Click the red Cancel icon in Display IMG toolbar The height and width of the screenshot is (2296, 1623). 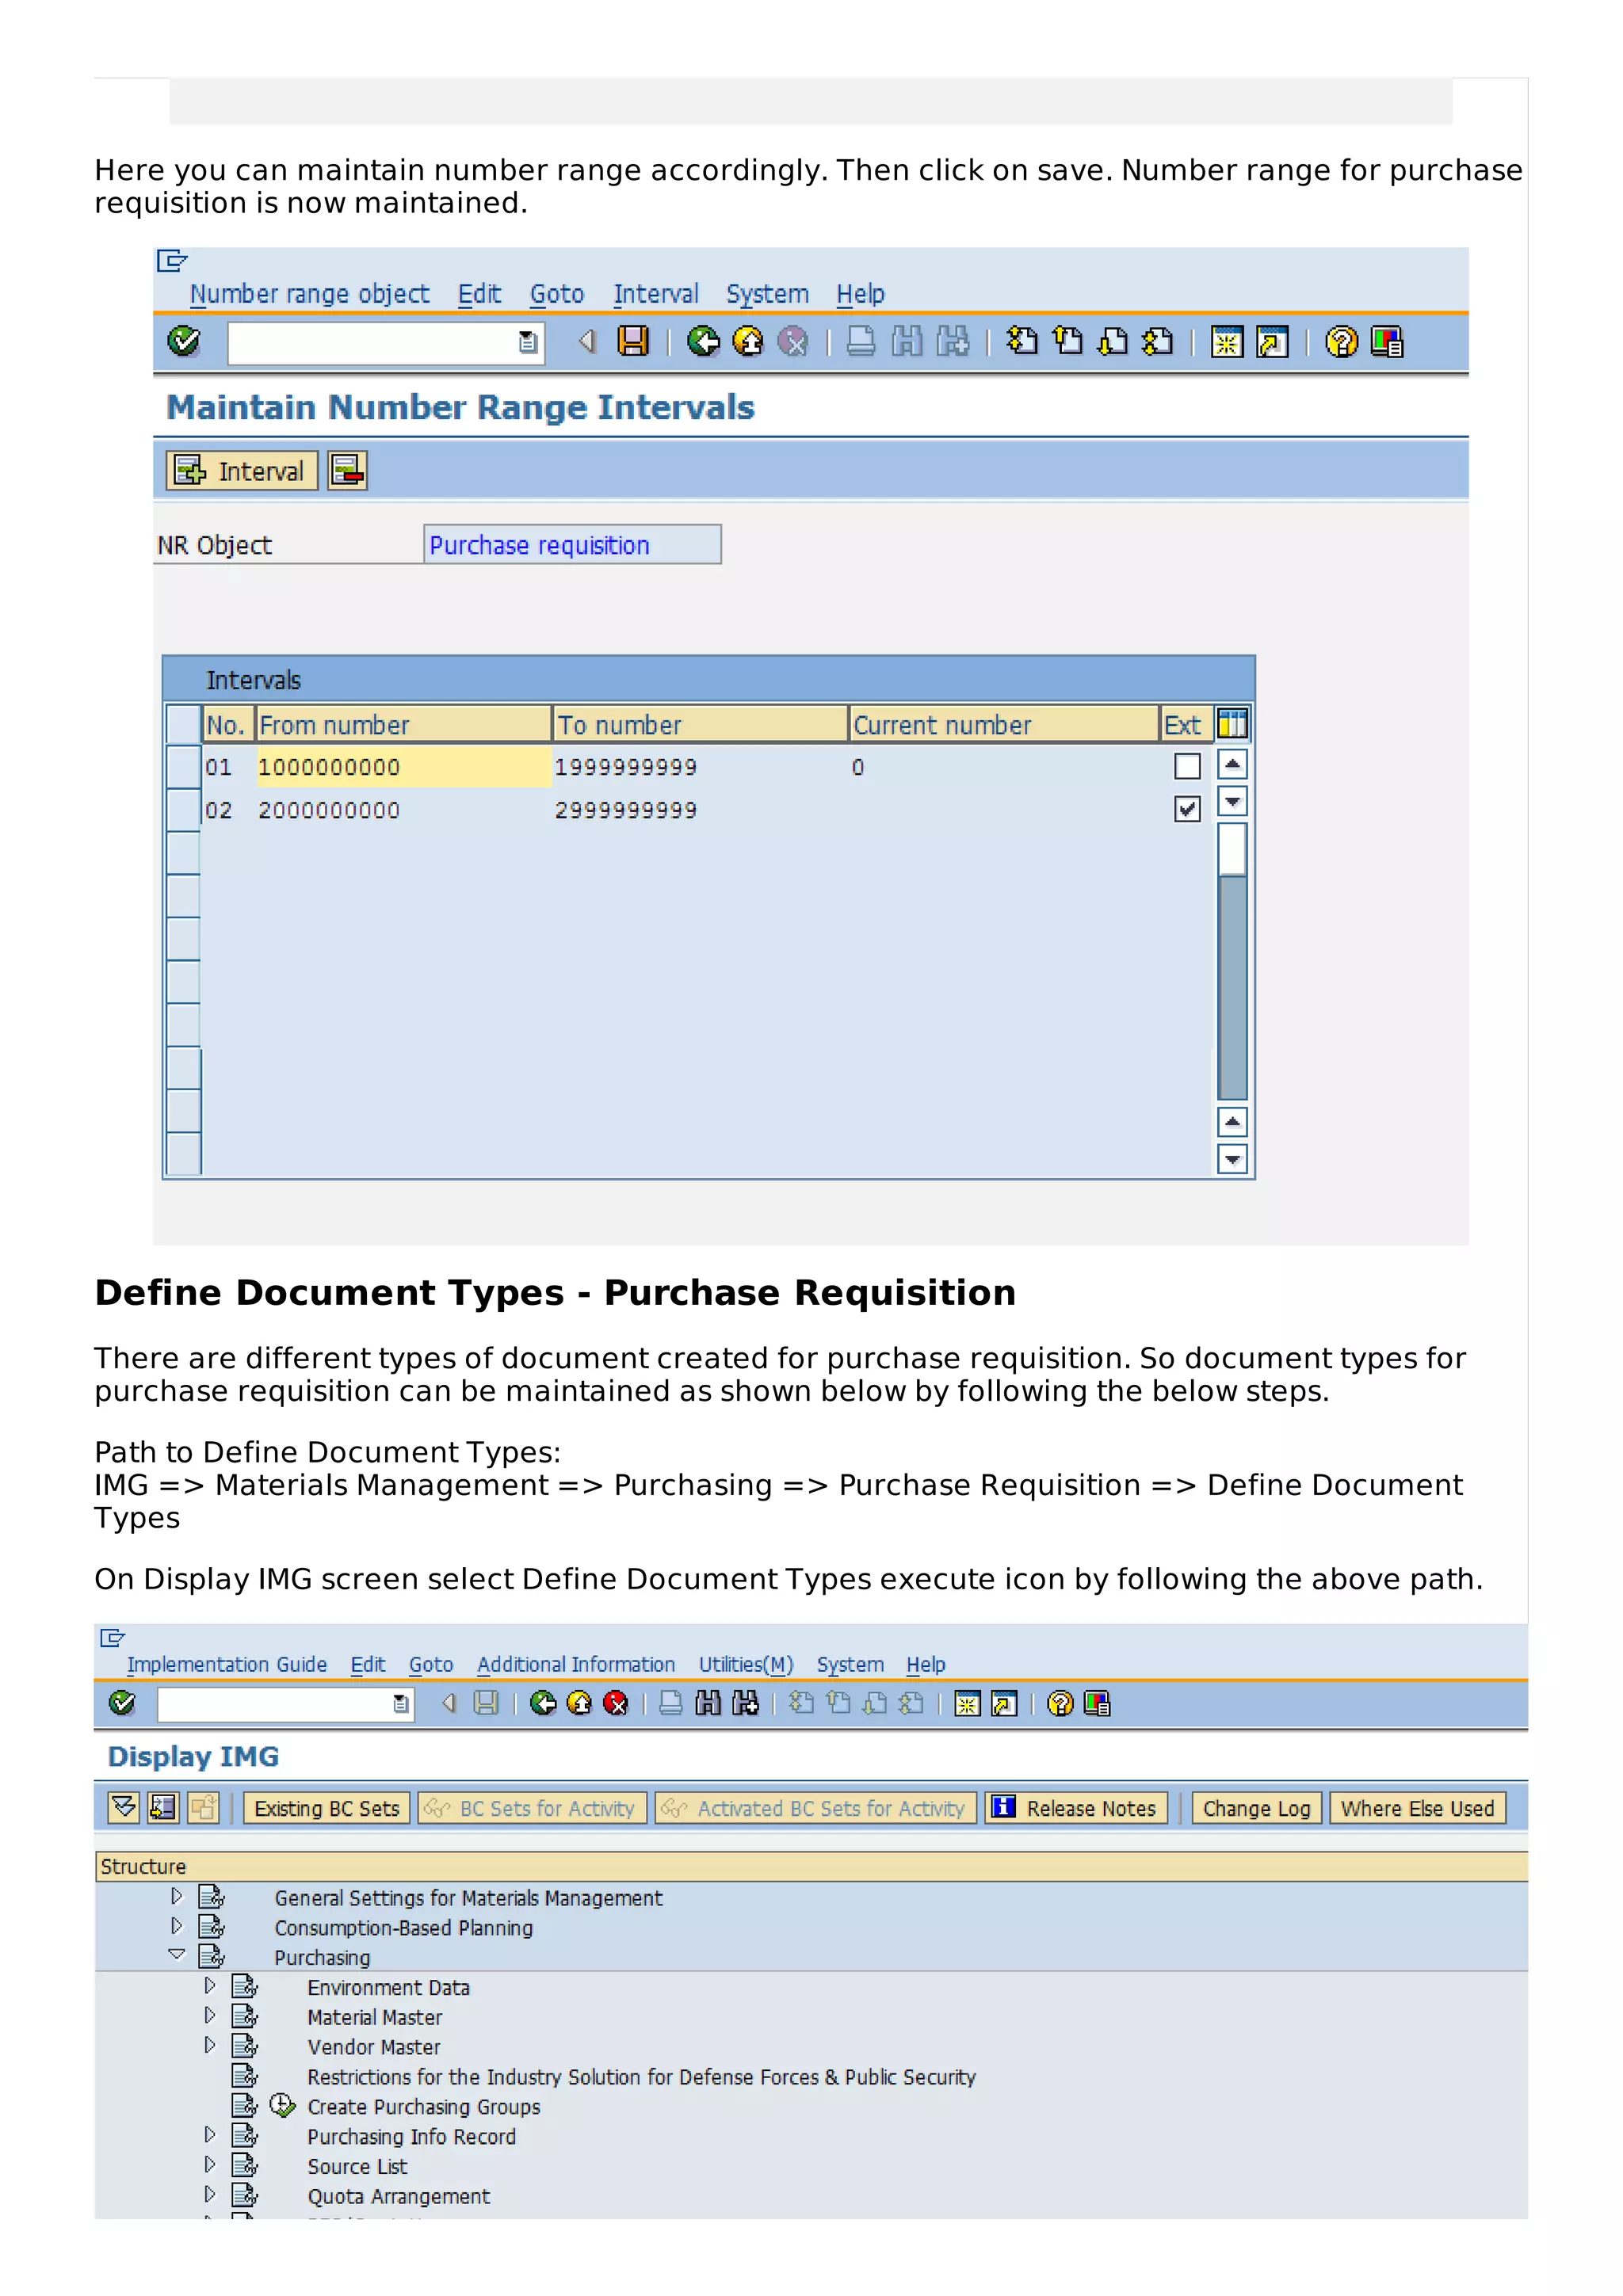point(616,1703)
